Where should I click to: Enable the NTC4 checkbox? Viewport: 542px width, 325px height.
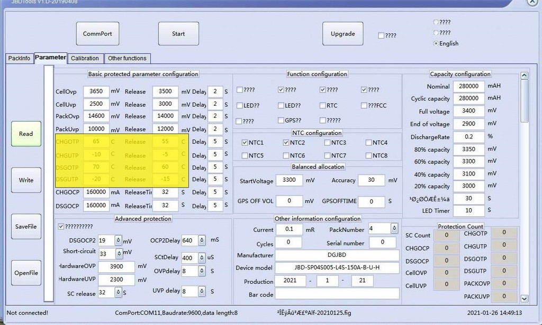coord(369,143)
